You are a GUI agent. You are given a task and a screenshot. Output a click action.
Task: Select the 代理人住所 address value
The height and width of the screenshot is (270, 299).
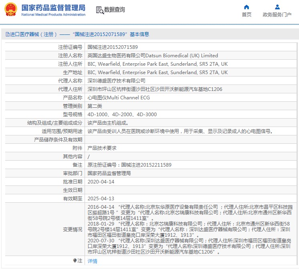point(155,89)
